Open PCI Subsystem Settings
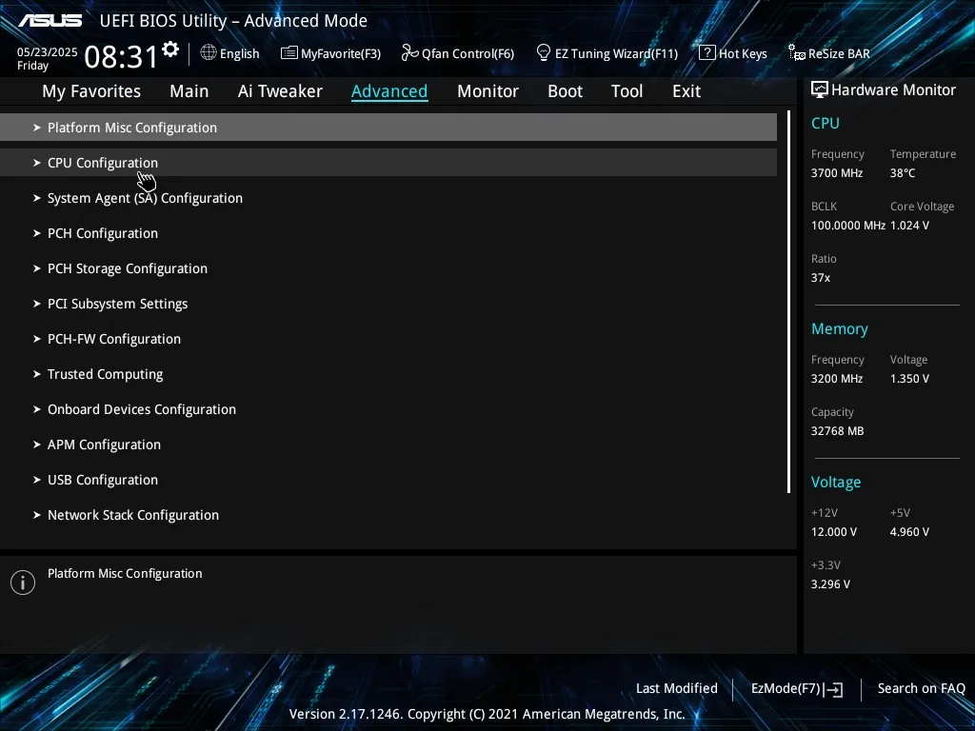 (x=388, y=304)
